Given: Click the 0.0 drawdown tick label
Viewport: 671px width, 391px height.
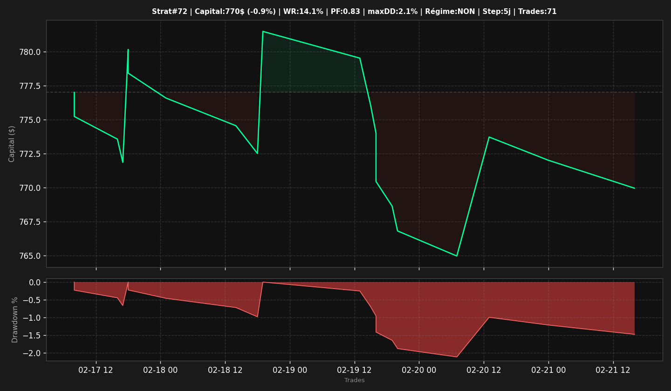Looking at the screenshot, I should point(35,283).
